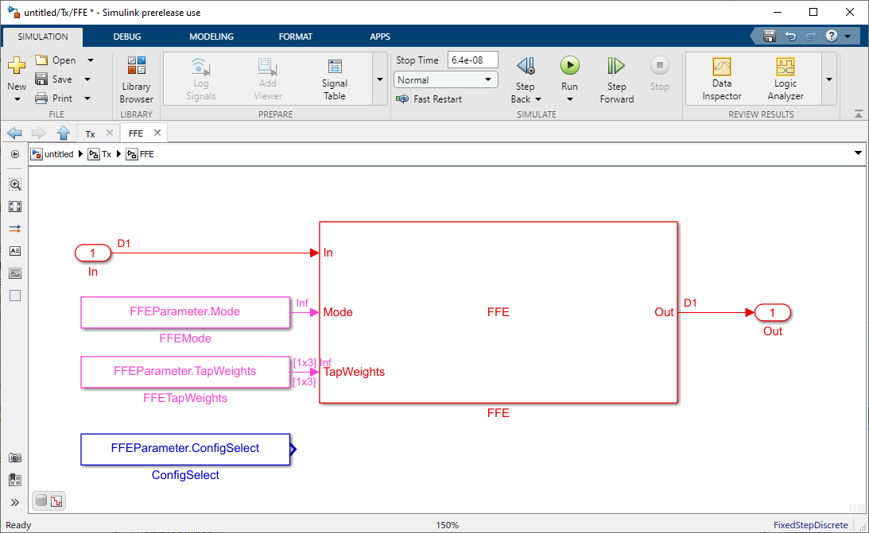Expand the Review Results gallery arrow
The width and height of the screenshot is (869, 533).
click(829, 79)
